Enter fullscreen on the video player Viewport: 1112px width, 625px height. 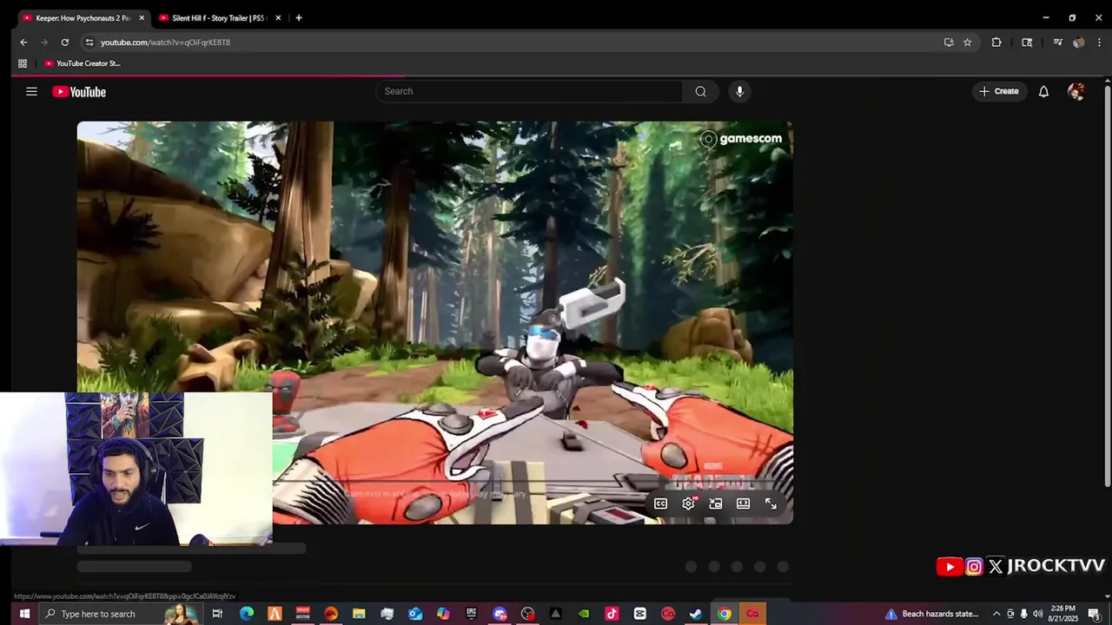point(771,503)
